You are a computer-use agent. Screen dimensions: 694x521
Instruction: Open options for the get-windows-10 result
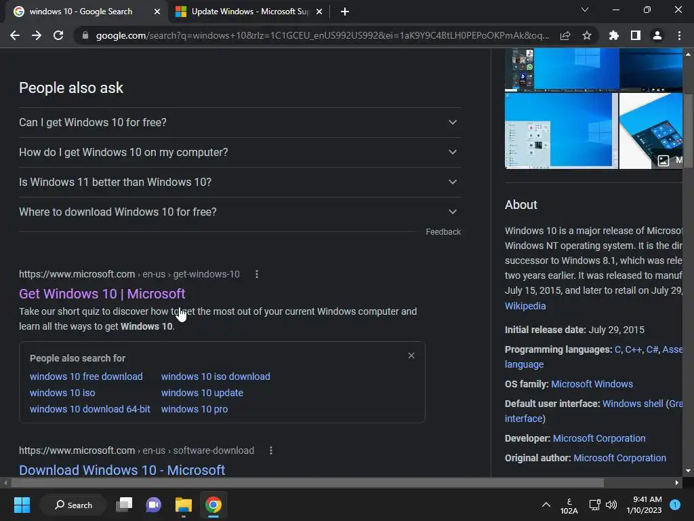(x=257, y=274)
